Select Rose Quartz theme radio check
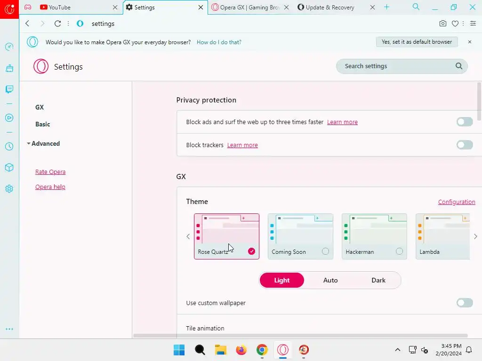This screenshot has height=361, width=482. 251,251
